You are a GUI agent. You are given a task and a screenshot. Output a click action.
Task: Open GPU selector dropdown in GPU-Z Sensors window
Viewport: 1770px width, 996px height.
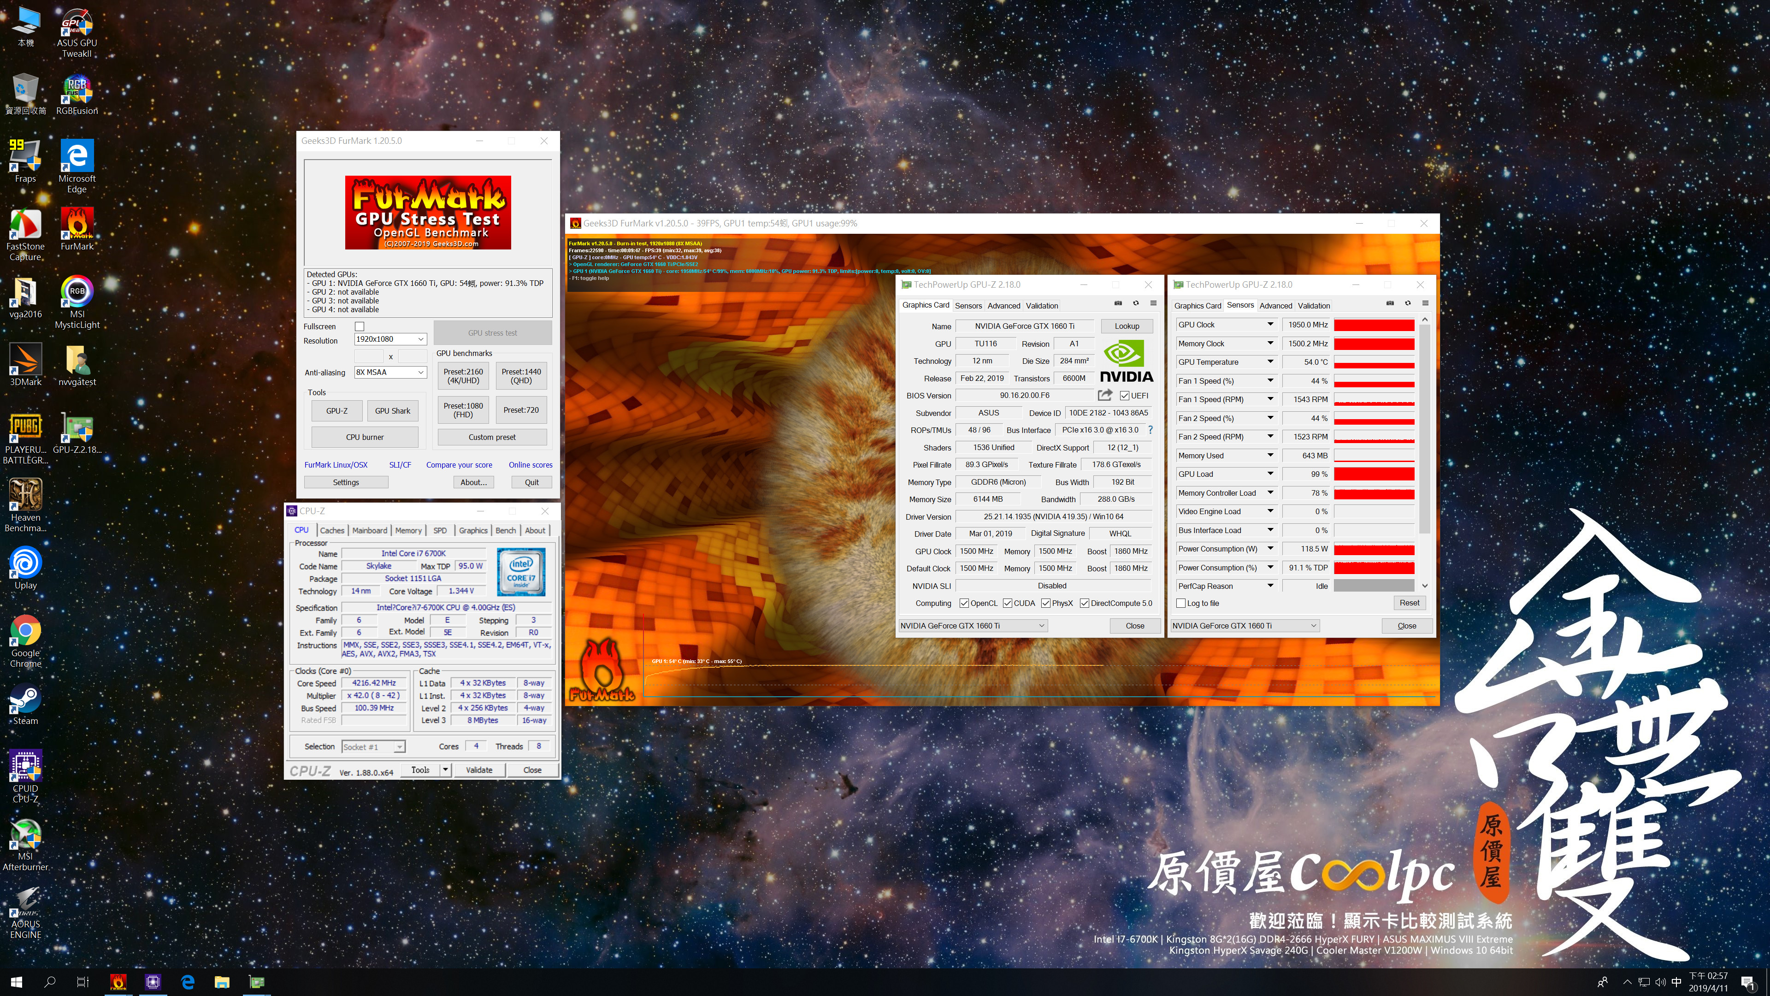1245,626
